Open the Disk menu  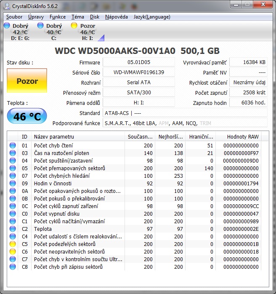(95, 17)
